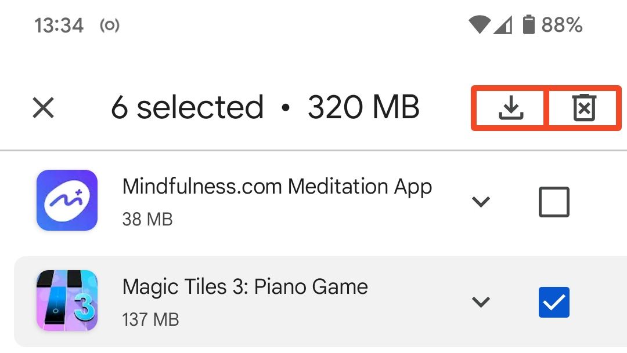
Task: Expand details for Magic Tiles 3
Action: click(481, 302)
